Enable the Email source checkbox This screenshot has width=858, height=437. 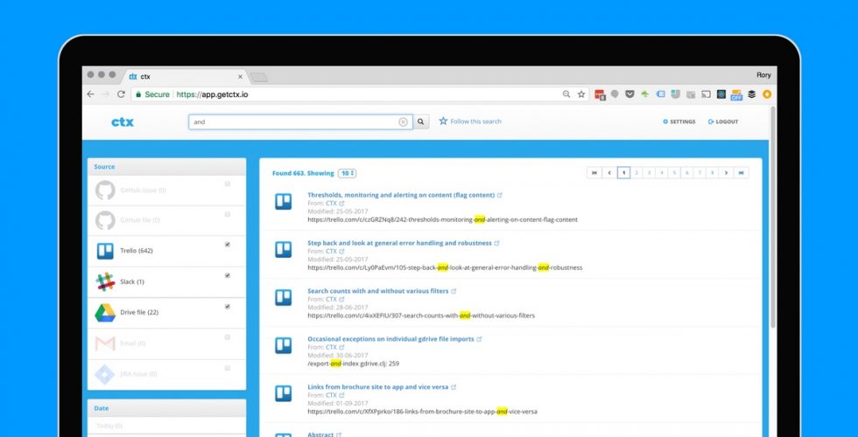228,337
